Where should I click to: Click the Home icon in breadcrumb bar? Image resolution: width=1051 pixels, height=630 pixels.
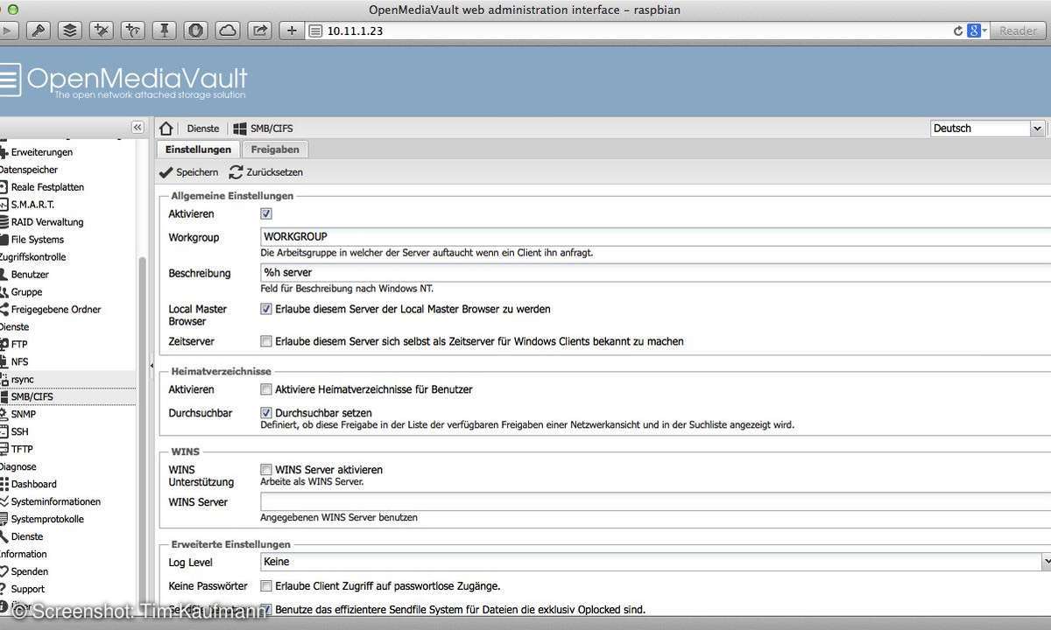pos(166,129)
